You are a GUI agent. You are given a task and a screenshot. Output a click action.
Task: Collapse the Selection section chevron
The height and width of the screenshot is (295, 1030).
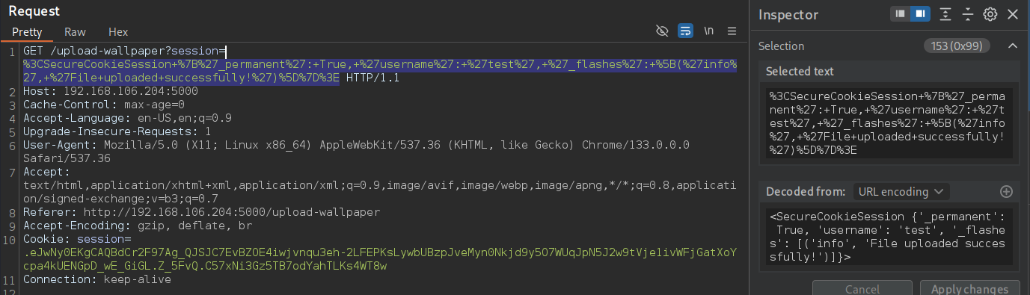(x=1013, y=46)
